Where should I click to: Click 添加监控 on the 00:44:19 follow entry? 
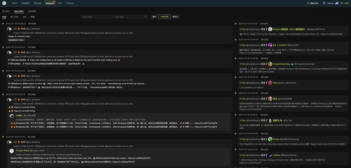coord(264,149)
